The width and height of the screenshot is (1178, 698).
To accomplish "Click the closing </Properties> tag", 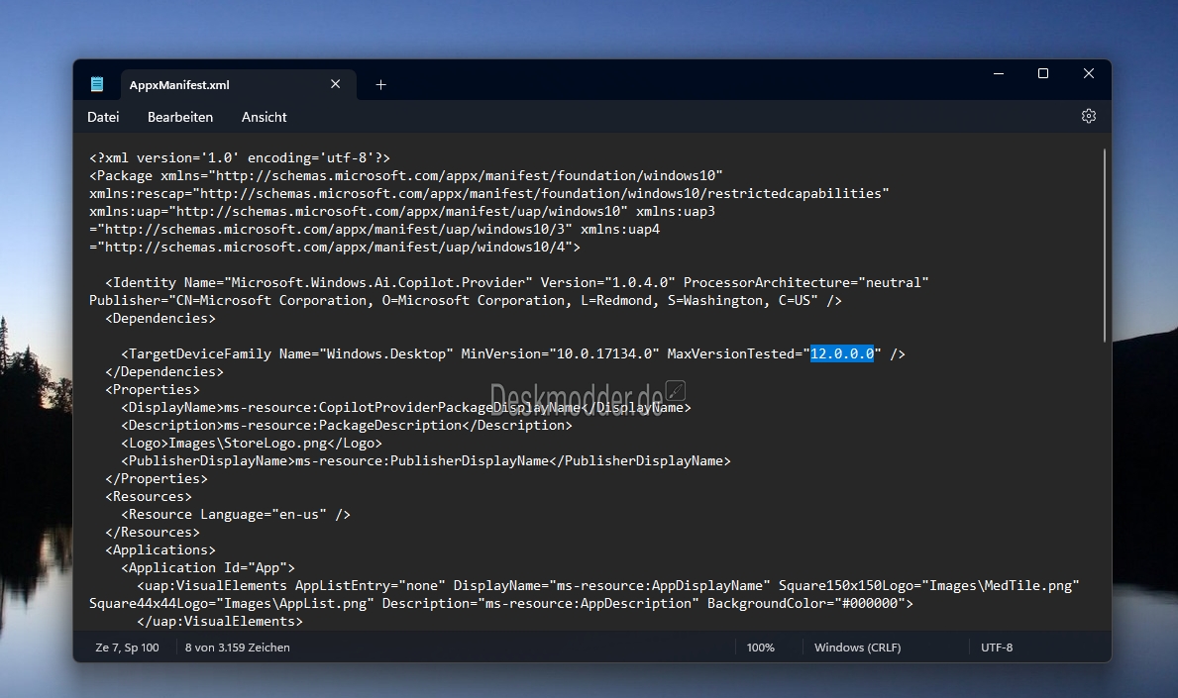I will click(x=157, y=479).
